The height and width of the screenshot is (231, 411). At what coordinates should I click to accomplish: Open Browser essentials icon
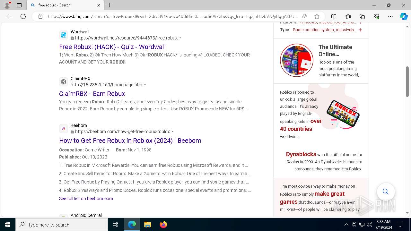pyautogui.click(x=376, y=16)
